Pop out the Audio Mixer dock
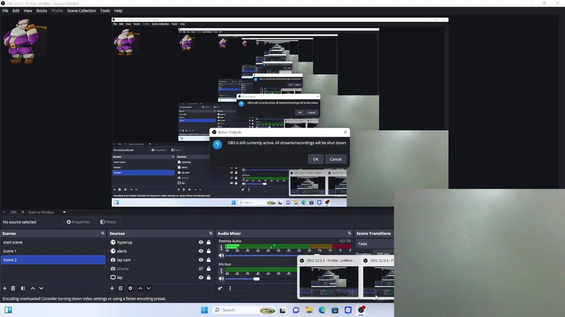 pos(349,233)
